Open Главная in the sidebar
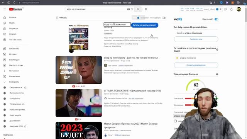 click(x=13, y=17)
